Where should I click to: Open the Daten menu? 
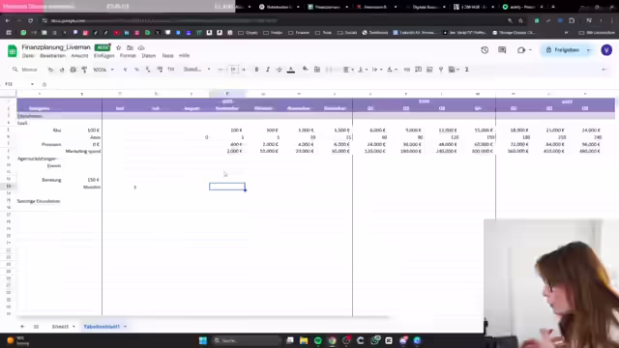point(149,56)
